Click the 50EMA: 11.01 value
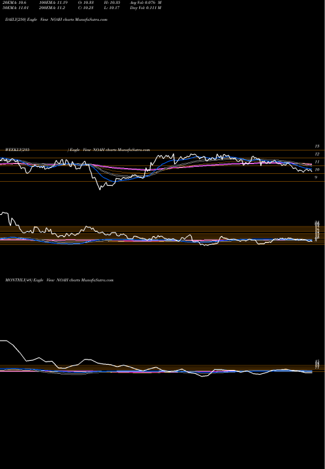Image resolution: width=325 pixels, height=469 pixels. pos(15,8)
